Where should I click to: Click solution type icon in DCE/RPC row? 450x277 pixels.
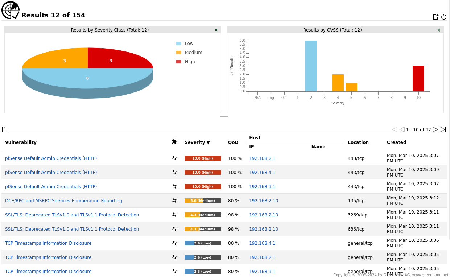click(x=174, y=200)
